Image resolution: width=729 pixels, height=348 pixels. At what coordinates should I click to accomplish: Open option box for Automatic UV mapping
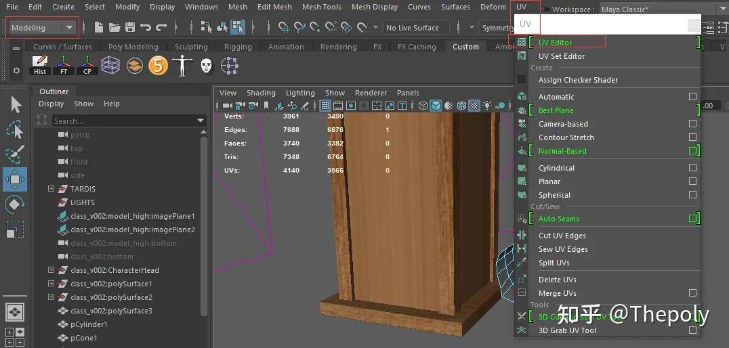point(692,97)
